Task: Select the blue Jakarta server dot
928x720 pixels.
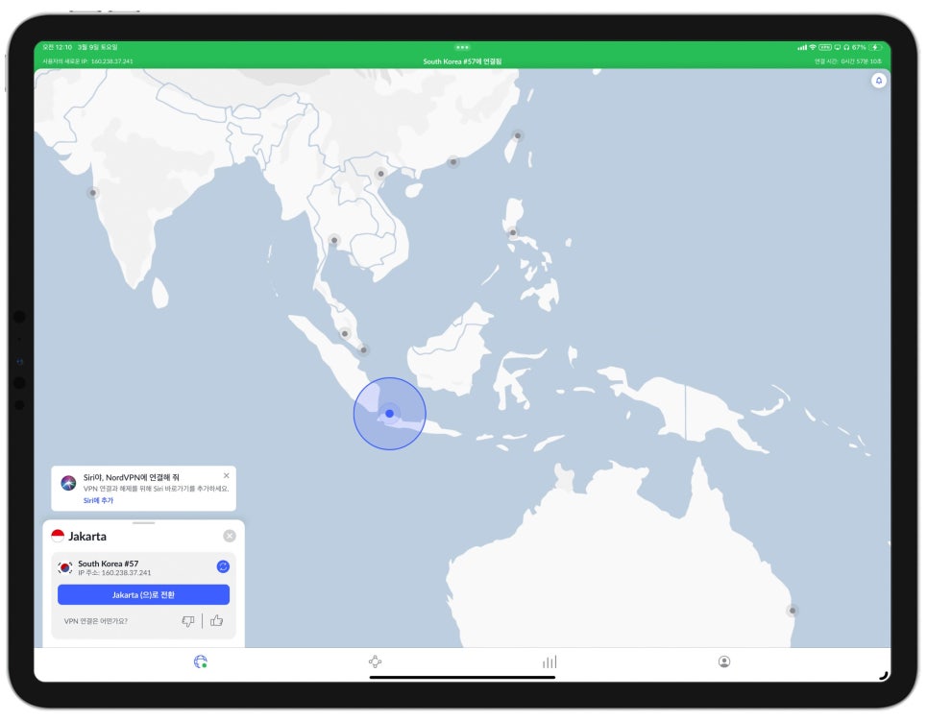Action: pos(389,414)
